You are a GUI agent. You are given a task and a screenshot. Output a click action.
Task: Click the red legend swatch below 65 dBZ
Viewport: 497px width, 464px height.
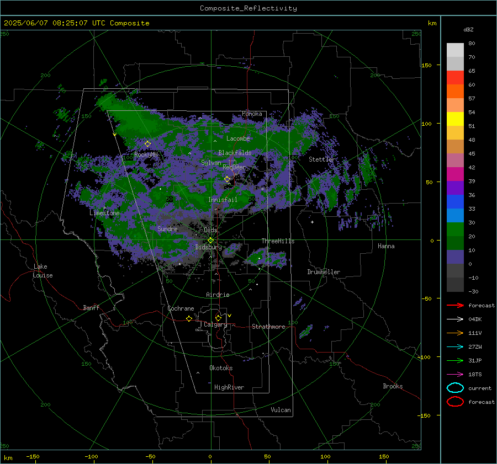click(455, 78)
